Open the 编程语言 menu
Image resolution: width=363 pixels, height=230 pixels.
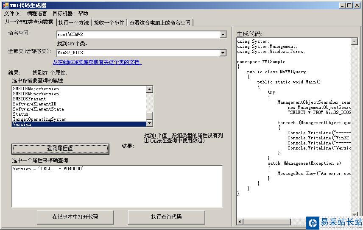(x=37, y=14)
